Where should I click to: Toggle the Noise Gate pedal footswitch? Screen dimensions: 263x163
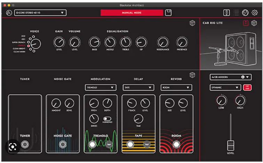(63, 144)
